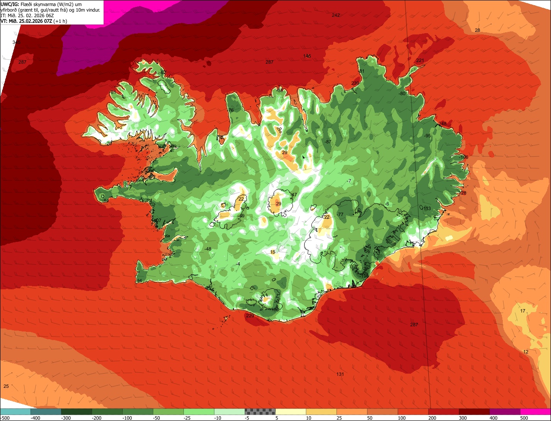Screen dimensions: 551x421
Task: Click the light teal -500 to -400 legend swatch
Action: click(x=15, y=411)
